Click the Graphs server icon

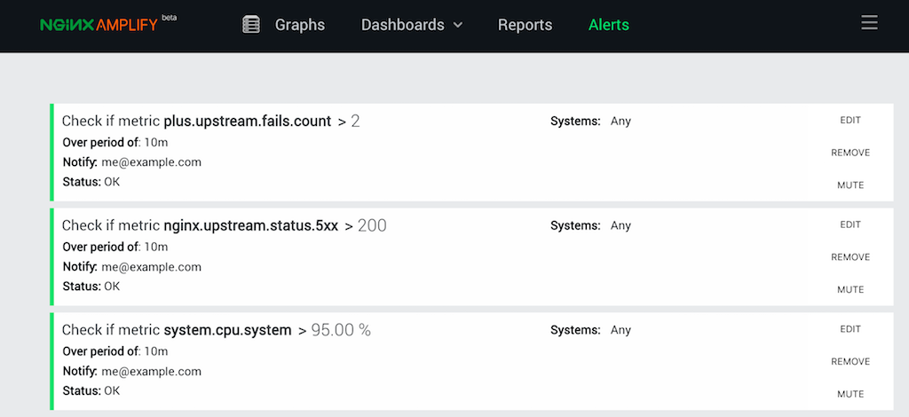[x=251, y=25]
